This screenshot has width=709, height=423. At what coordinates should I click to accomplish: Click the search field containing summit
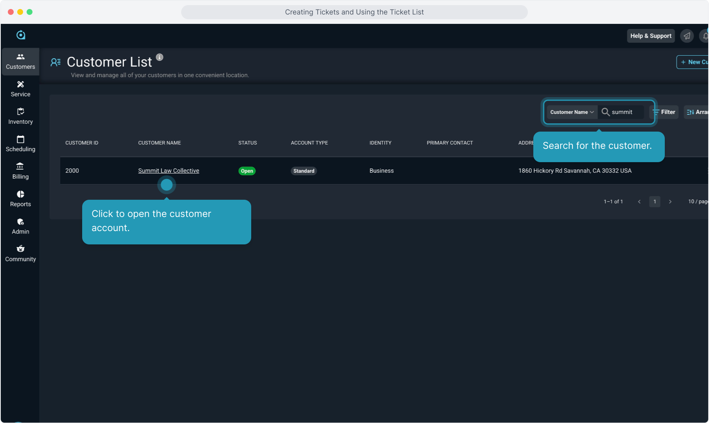(626, 112)
